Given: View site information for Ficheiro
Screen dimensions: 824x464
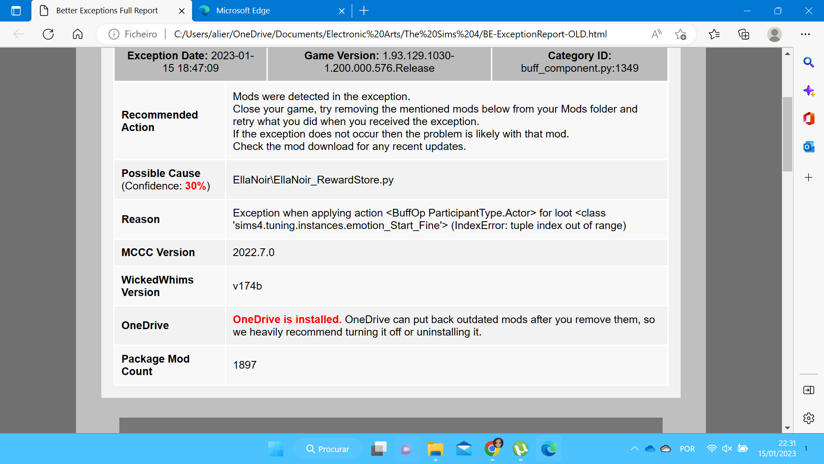Looking at the screenshot, I should 133,34.
